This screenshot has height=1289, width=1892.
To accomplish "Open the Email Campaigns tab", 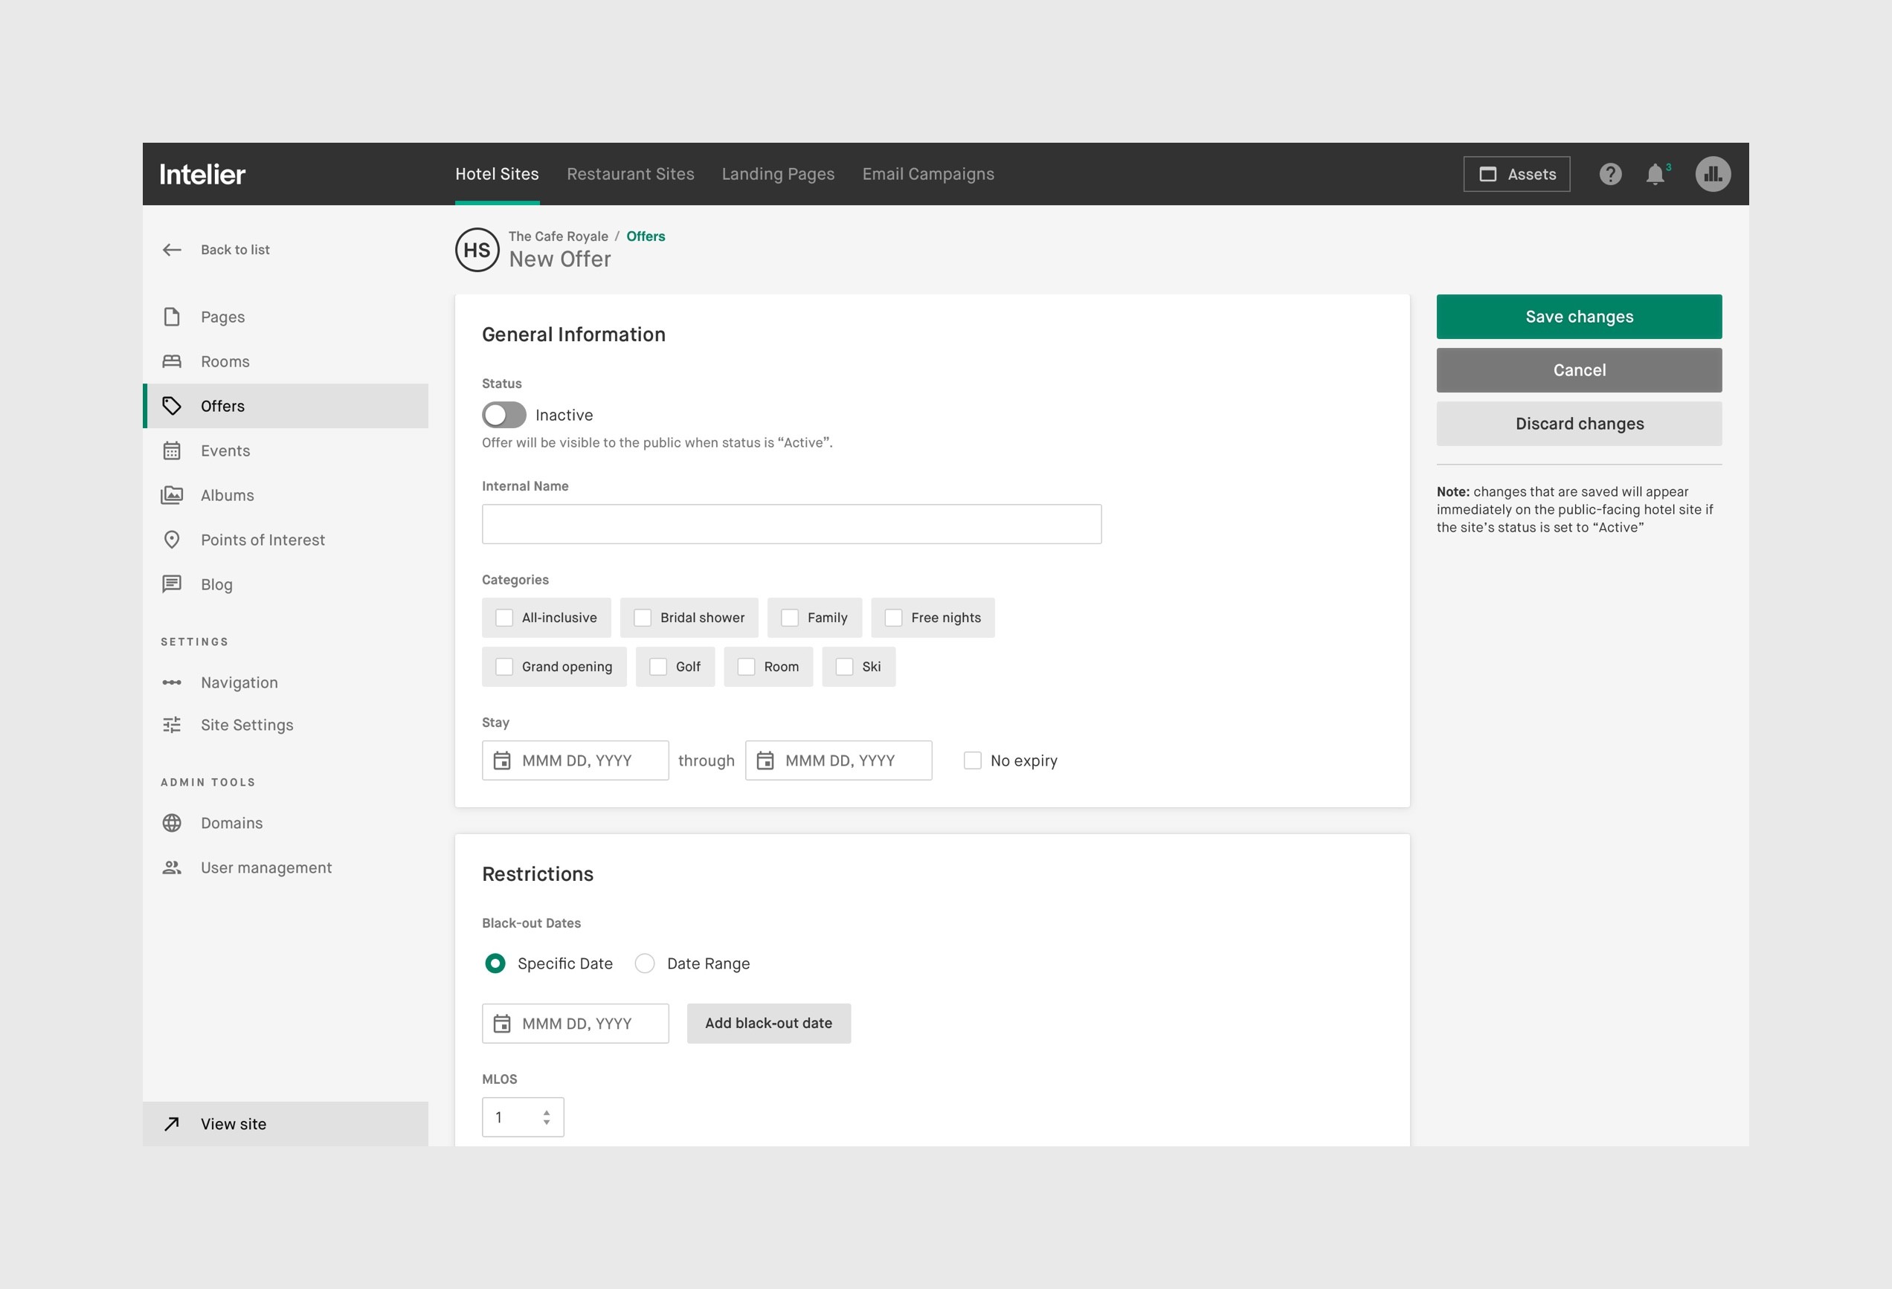I will pyautogui.click(x=928, y=173).
